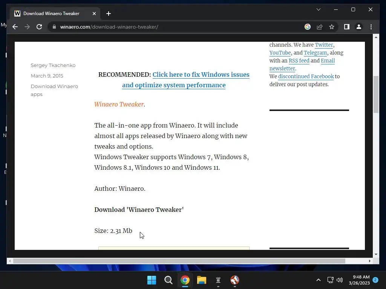Open the March 9, 2015 date link
Screen dimensions: 386x289
[47, 76]
